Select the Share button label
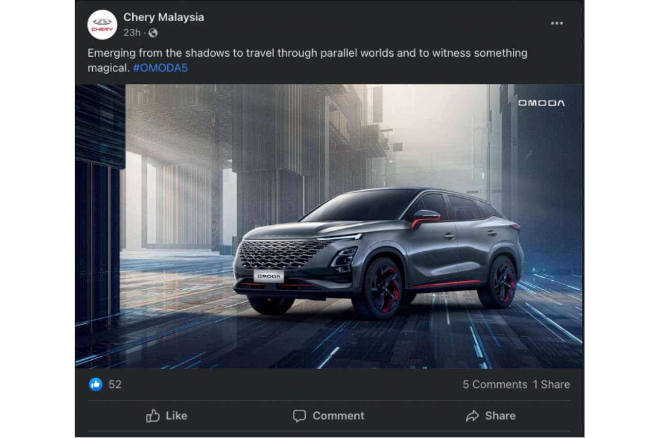The height and width of the screenshot is (438, 659). pos(500,416)
